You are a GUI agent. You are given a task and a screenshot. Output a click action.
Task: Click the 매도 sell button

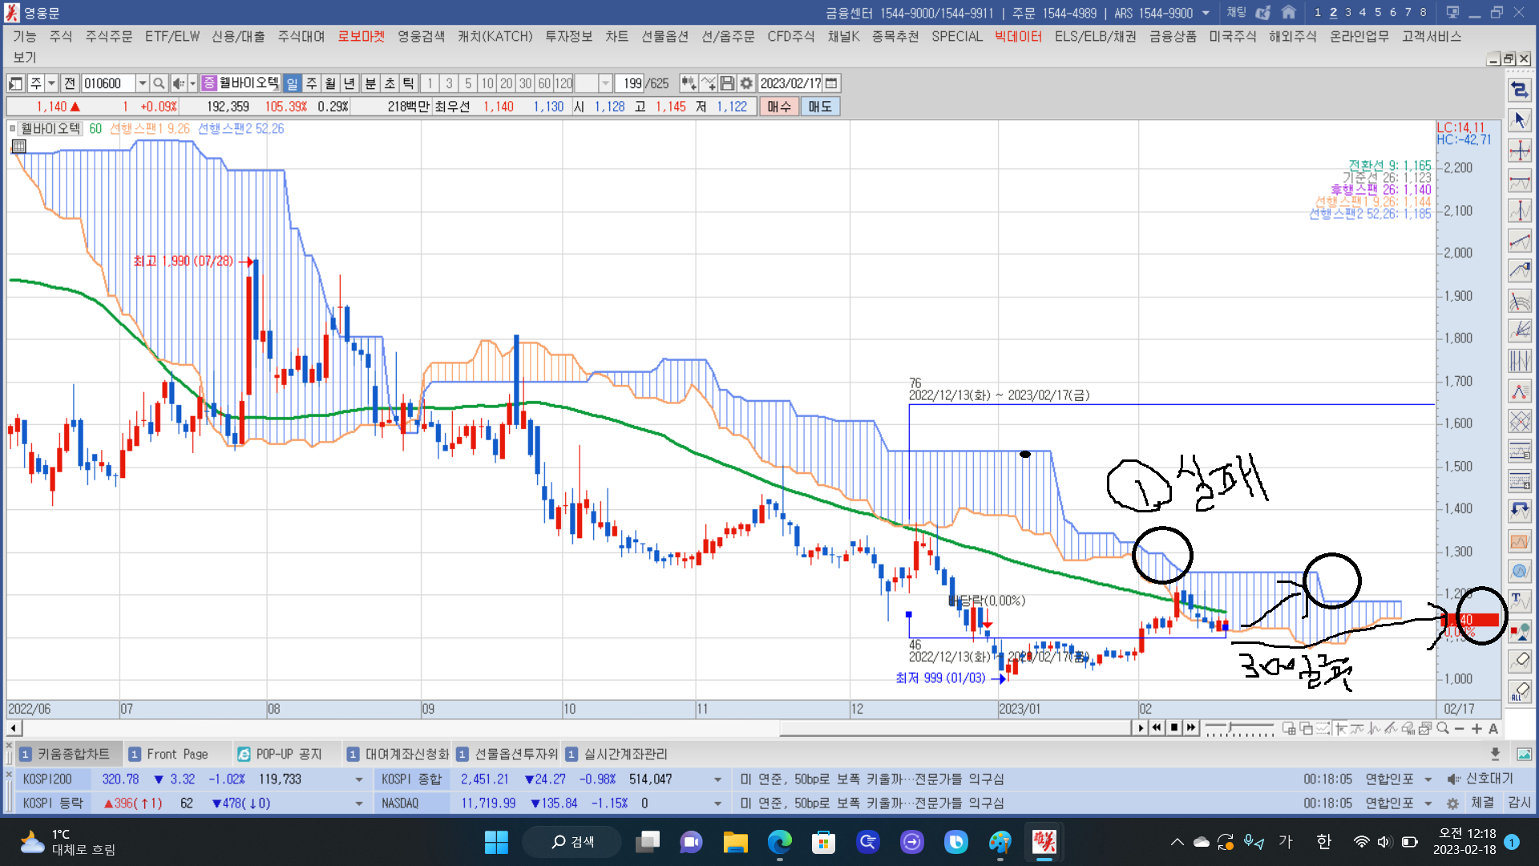coord(819,107)
